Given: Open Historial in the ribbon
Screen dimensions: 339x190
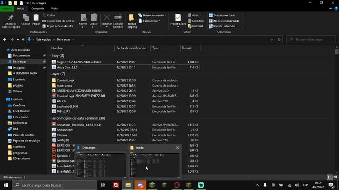Looking at the screenshot, I should (x=195, y=26).
